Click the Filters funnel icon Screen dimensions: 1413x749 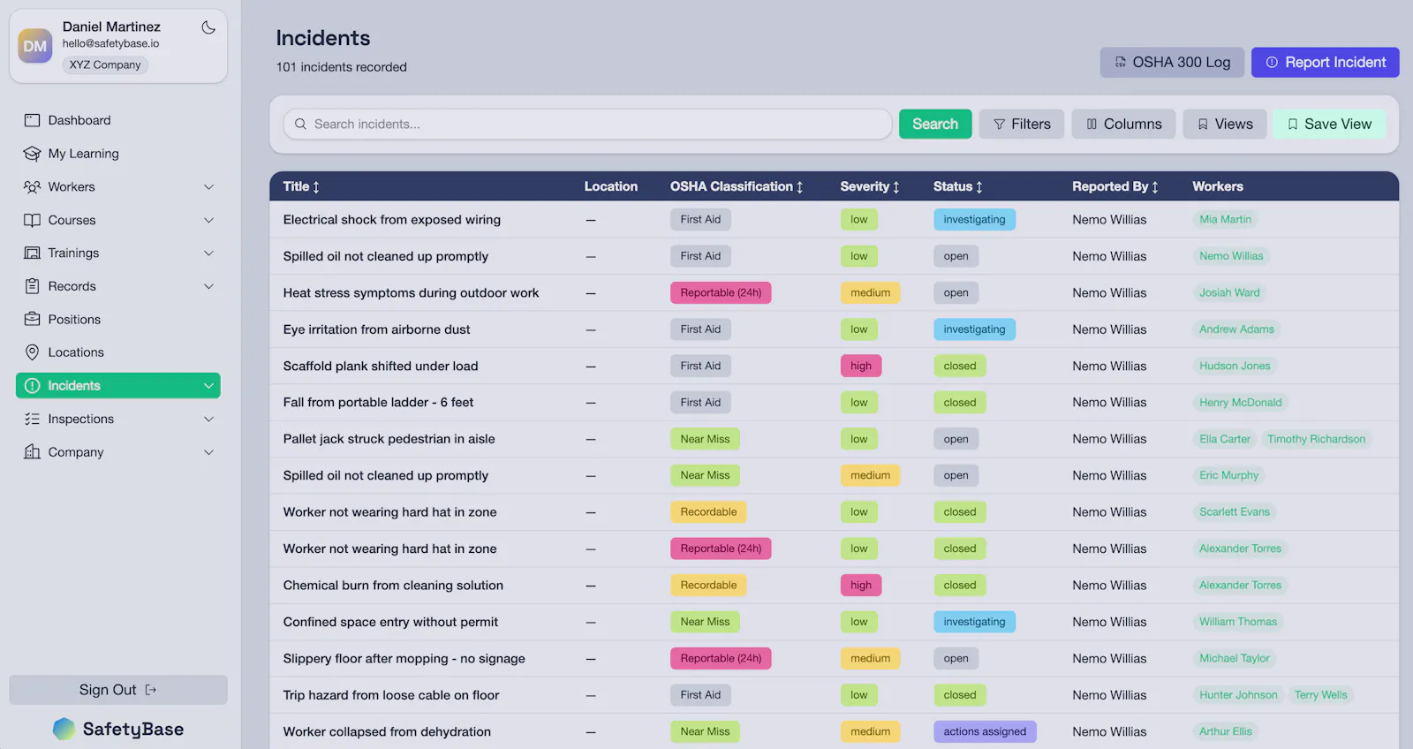pos(1000,125)
